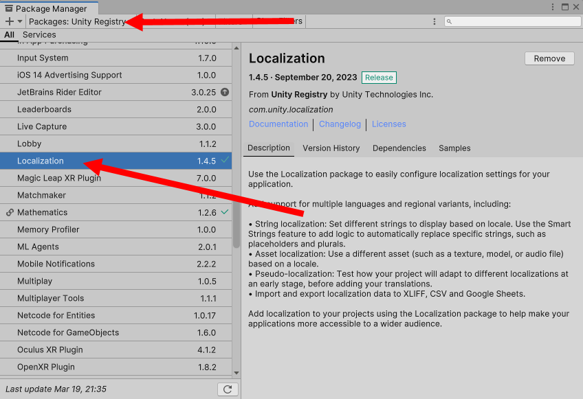Select the Matchmaker package
Viewport: 583px width, 399px height.
pyautogui.click(x=115, y=195)
